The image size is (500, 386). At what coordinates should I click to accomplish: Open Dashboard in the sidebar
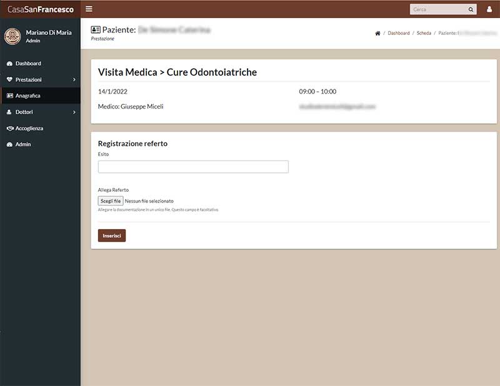[x=40, y=64]
